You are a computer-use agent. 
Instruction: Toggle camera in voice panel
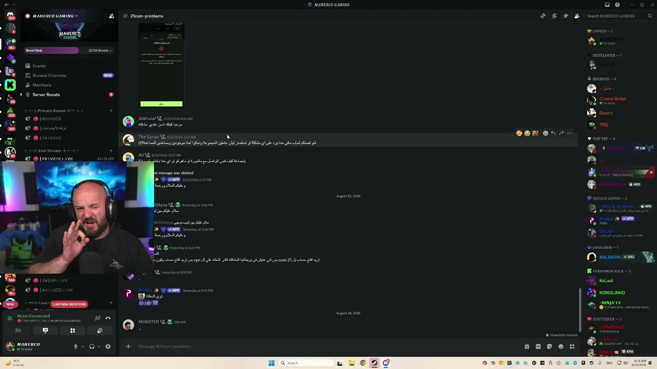click(x=18, y=331)
